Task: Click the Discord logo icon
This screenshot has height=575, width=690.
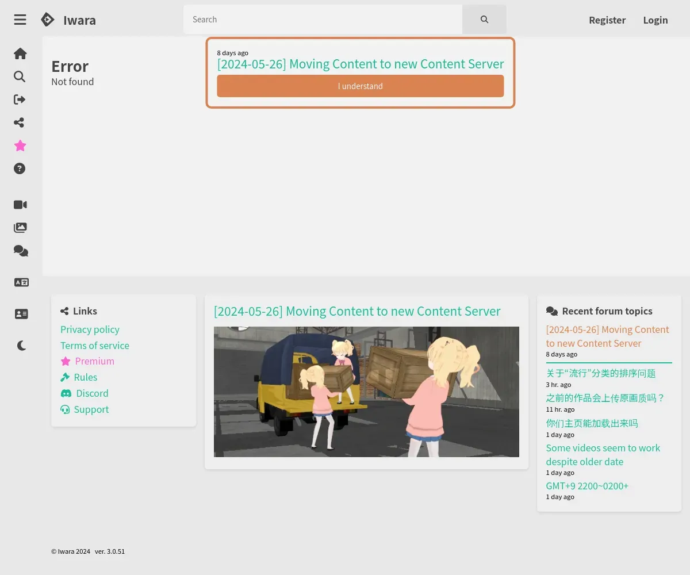Action: pyautogui.click(x=66, y=393)
